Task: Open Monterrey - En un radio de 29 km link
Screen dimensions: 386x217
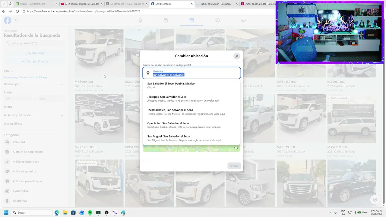Action: tap(25, 77)
